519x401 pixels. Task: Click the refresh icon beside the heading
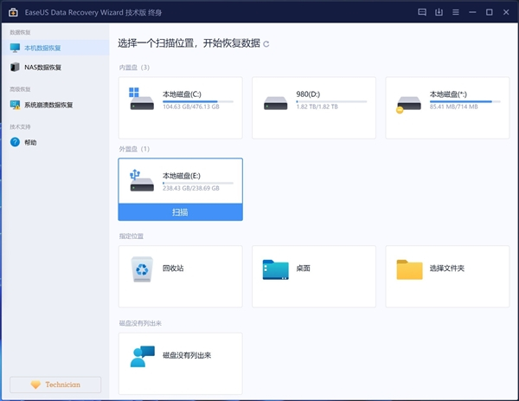266,43
